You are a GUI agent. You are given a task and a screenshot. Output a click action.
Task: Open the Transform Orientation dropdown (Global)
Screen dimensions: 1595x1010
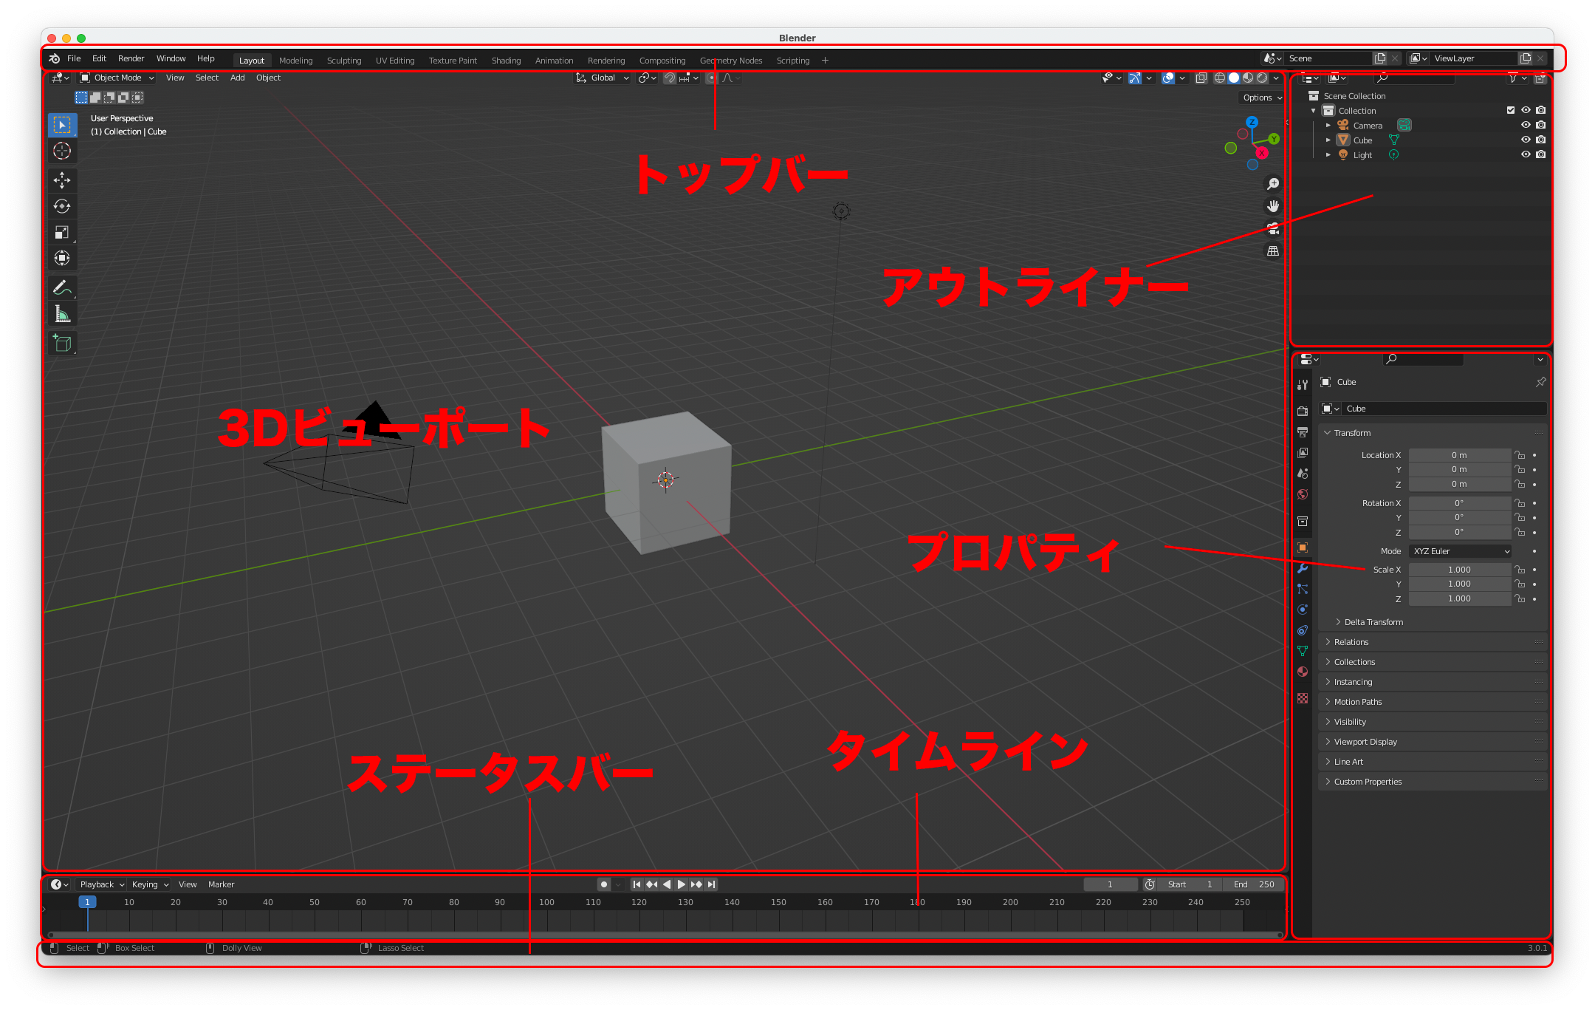(x=602, y=78)
